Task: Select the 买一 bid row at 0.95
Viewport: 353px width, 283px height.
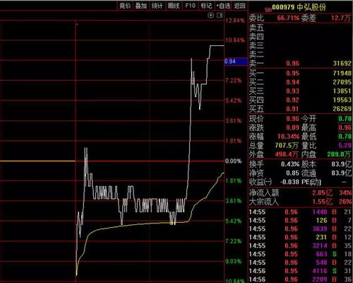Action: click(x=300, y=73)
